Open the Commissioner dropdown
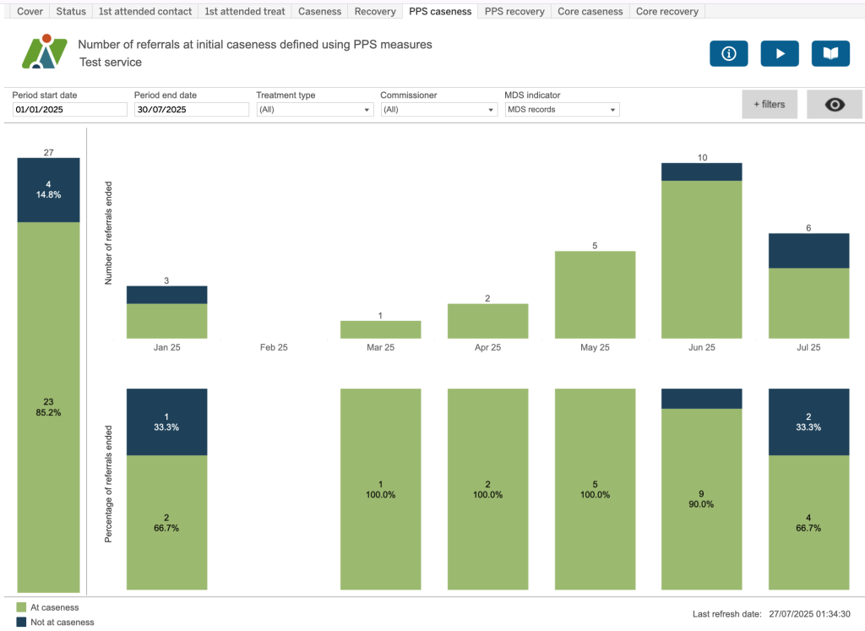 click(x=438, y=110)
